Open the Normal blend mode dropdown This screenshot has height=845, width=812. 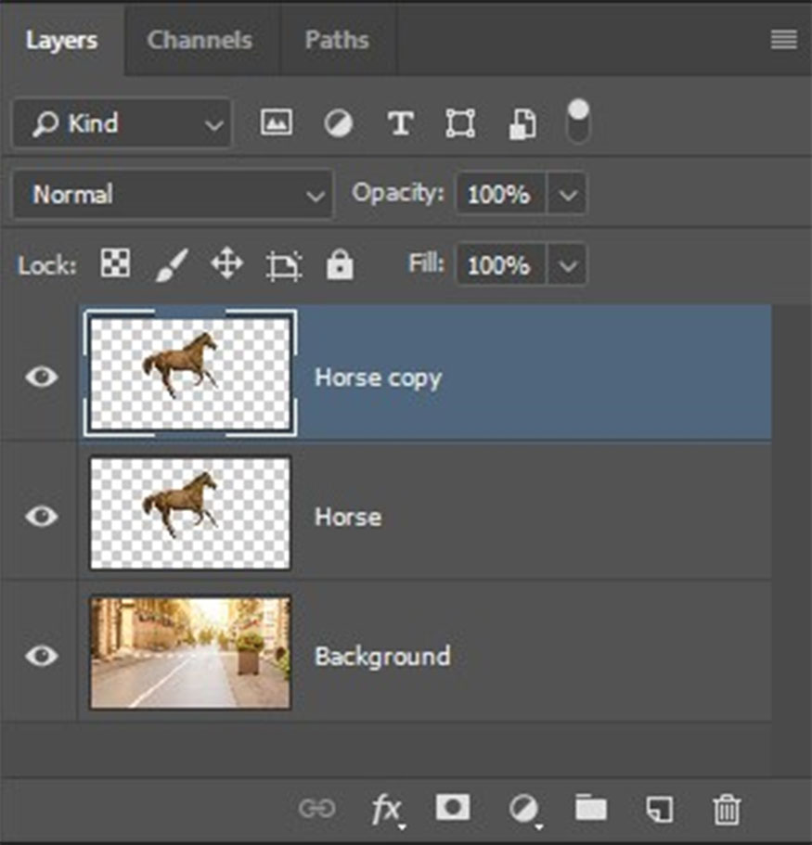click(173, 195)
